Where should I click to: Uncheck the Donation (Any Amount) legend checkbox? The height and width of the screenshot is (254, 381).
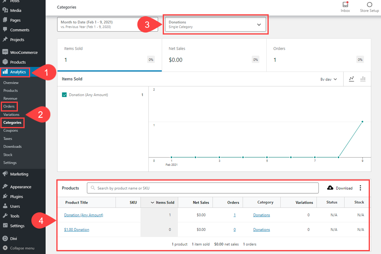[64, 95]
